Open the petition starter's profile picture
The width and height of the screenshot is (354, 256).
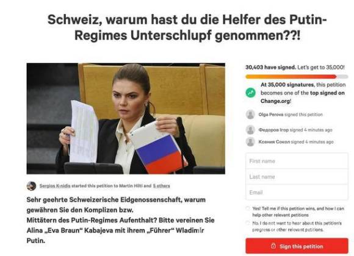coord(31,186)
